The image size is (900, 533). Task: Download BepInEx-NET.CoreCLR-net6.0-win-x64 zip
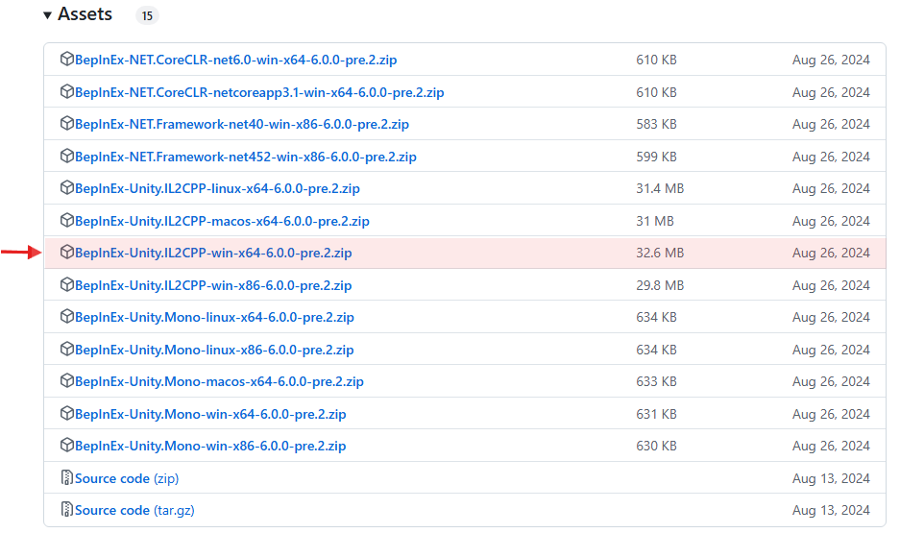click(x=236, y=60)
